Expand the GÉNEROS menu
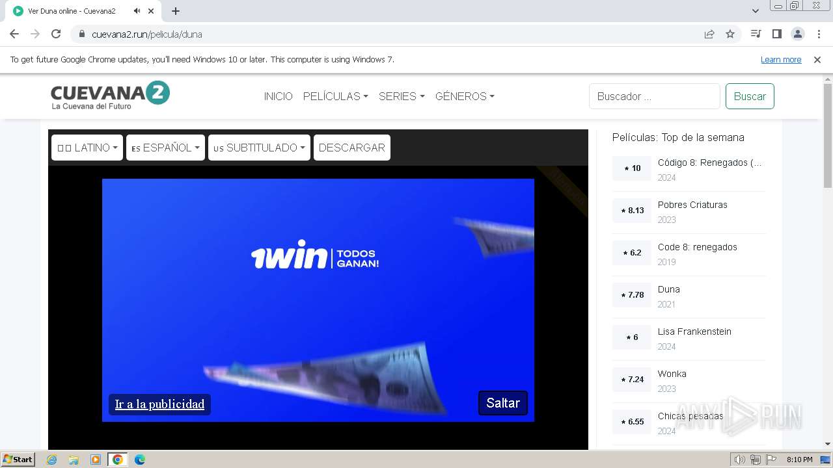833x468 pixels. [465, 96]
